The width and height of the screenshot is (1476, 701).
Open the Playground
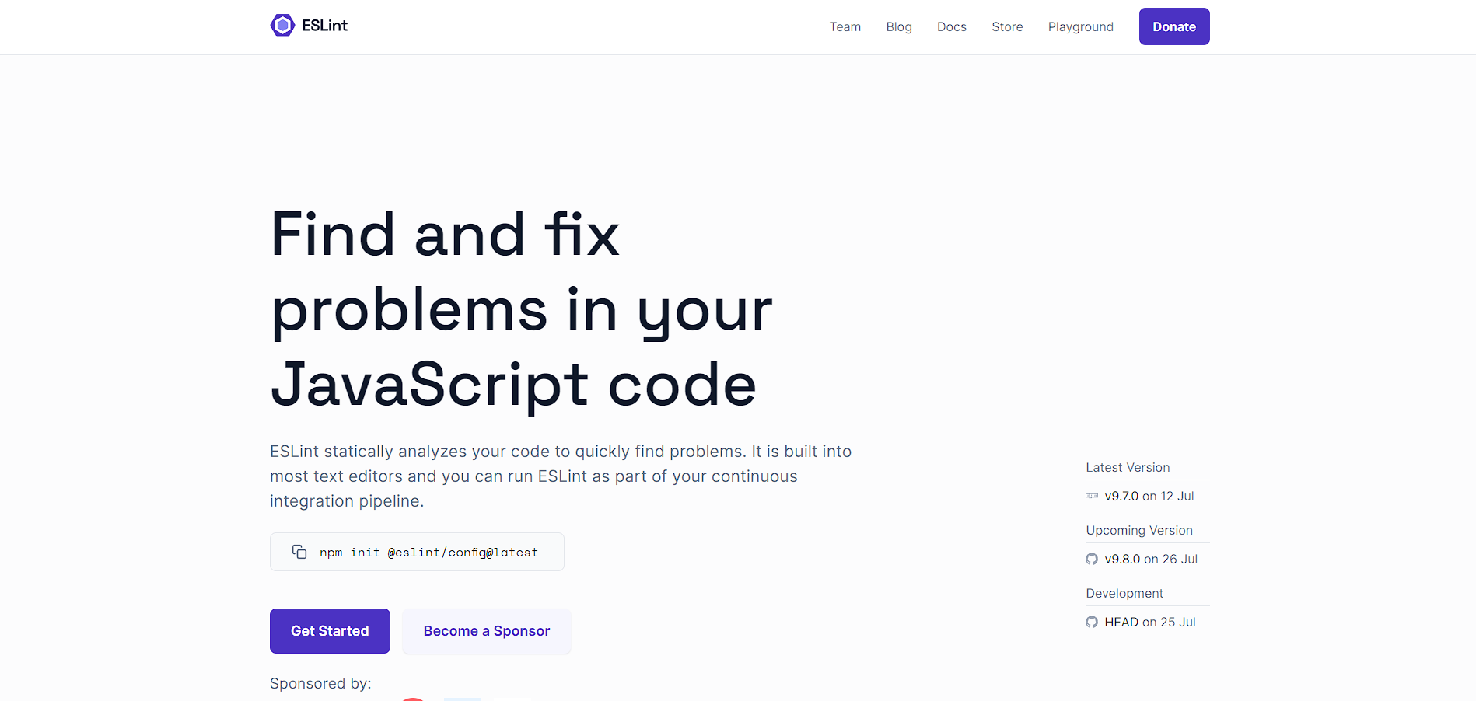click(1080, 26)
